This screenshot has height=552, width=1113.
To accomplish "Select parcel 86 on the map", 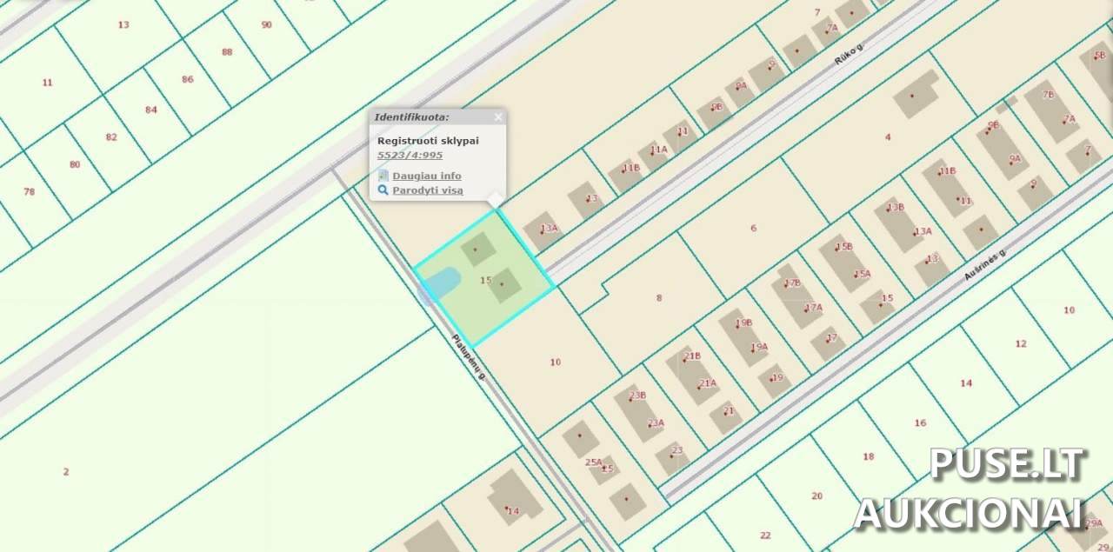I will [x=188, y=79].
